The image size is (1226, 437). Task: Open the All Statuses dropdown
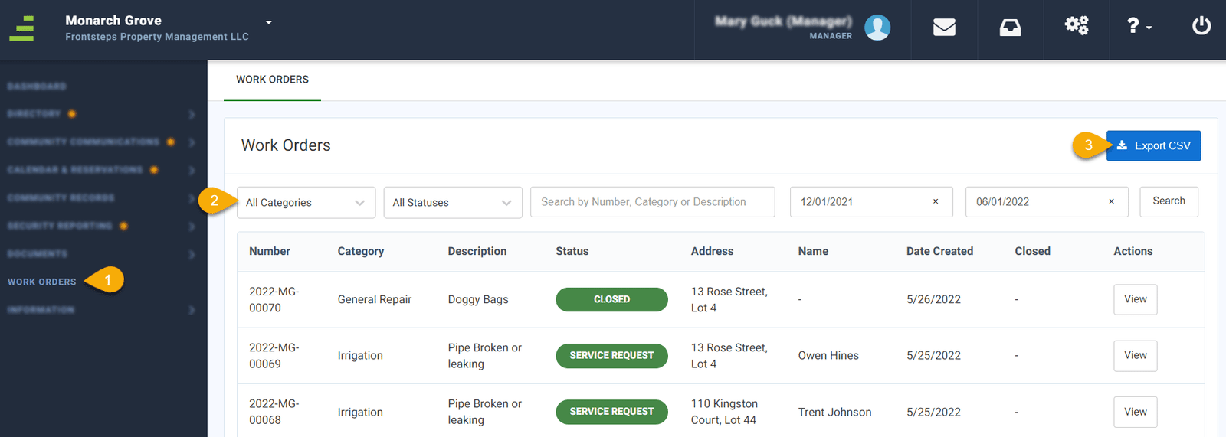pyautogui.click(x=453, y=203)
